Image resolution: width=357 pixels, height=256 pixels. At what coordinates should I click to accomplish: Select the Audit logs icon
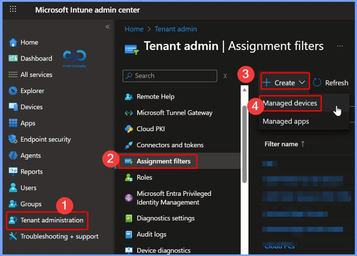coord(129,234)
